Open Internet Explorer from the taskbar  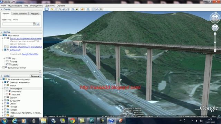(15, 121)
